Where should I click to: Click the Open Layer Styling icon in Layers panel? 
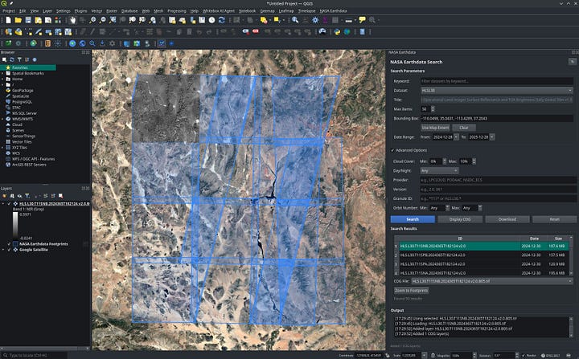click(5, 196)
